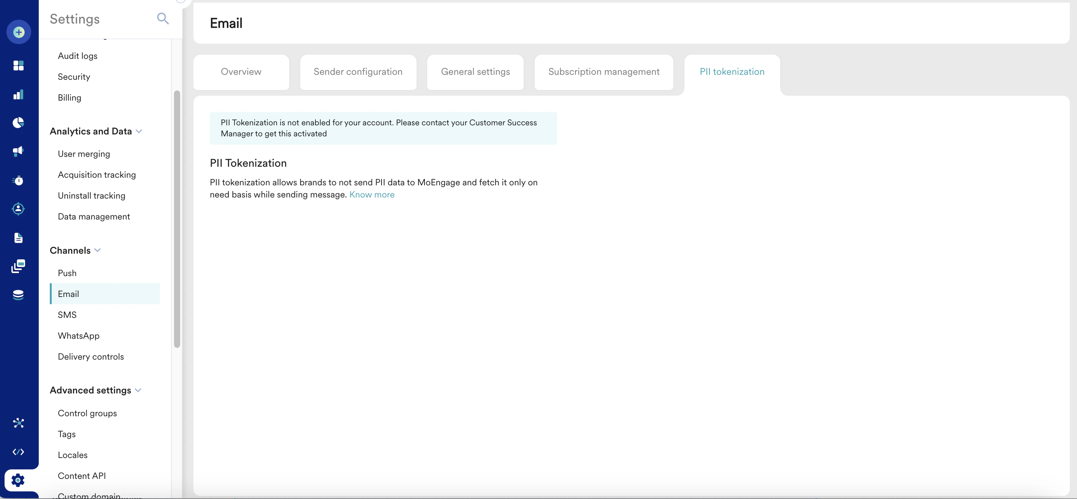The width and height of the screenshot is (1077, 499).
Task: Switch to the Sender configuration tab
Action: 358,72
